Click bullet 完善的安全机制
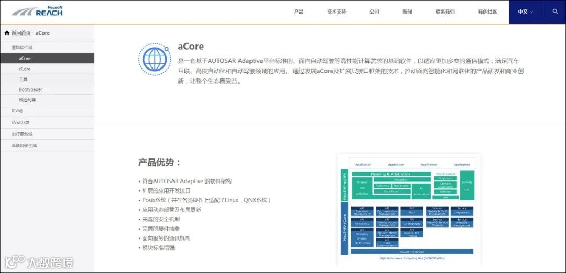 point(159,219)
